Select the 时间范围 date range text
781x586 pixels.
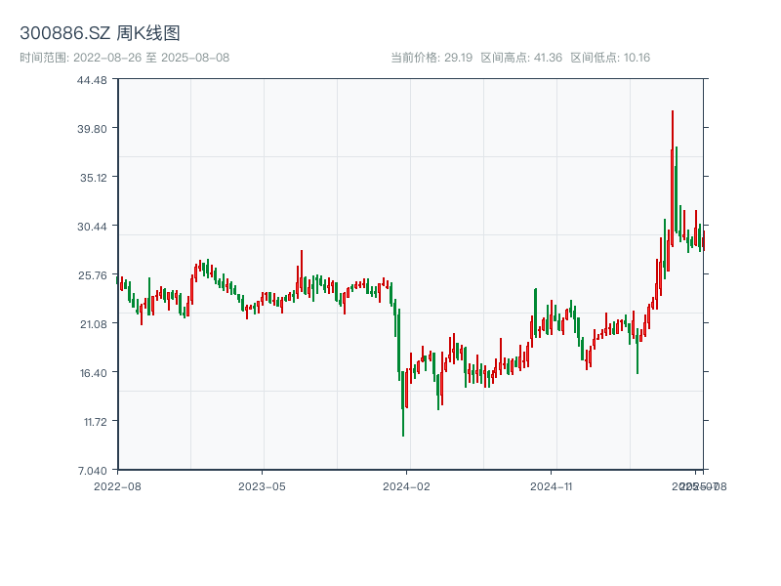pyautogui.click(x=124, y=58)
